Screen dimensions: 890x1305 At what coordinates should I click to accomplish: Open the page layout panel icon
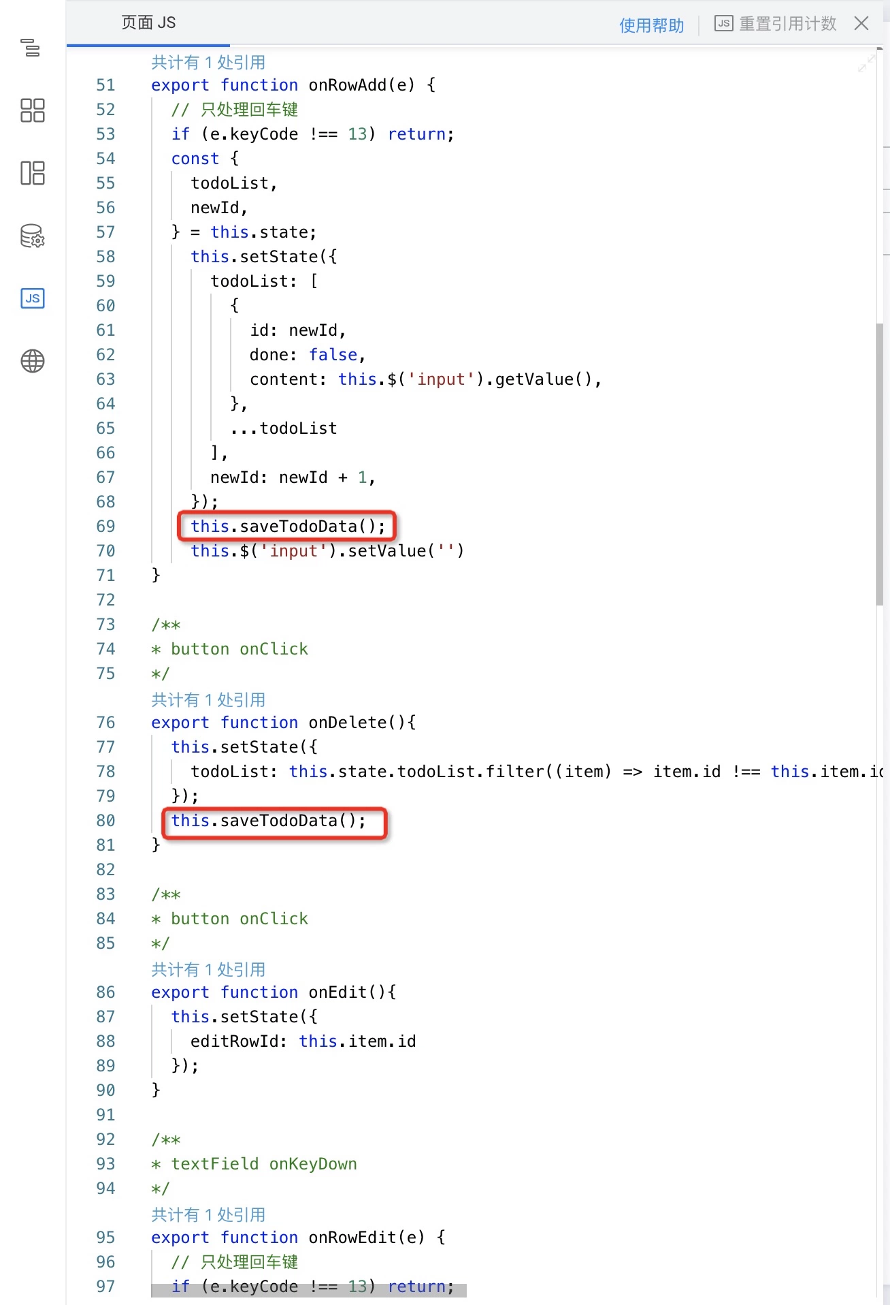(32, 173)
